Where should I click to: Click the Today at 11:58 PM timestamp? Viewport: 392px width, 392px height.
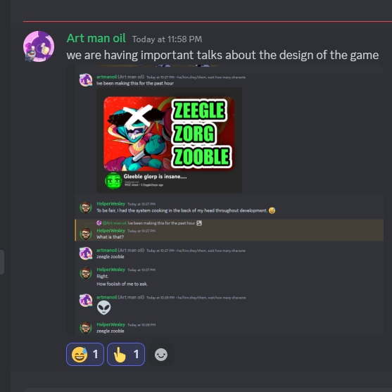167,39
